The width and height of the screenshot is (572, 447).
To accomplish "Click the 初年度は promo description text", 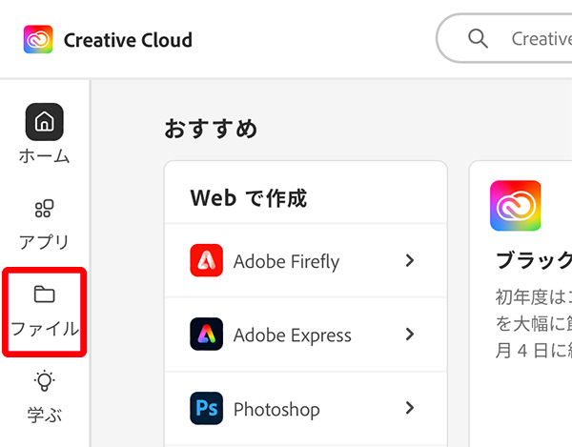I will (x=534, y=323).
